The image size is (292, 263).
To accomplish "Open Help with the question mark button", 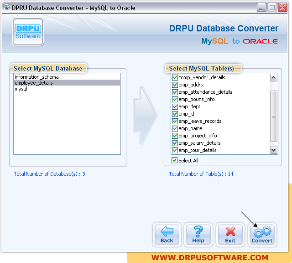I will pyautogui.click(x=198, y=235).
